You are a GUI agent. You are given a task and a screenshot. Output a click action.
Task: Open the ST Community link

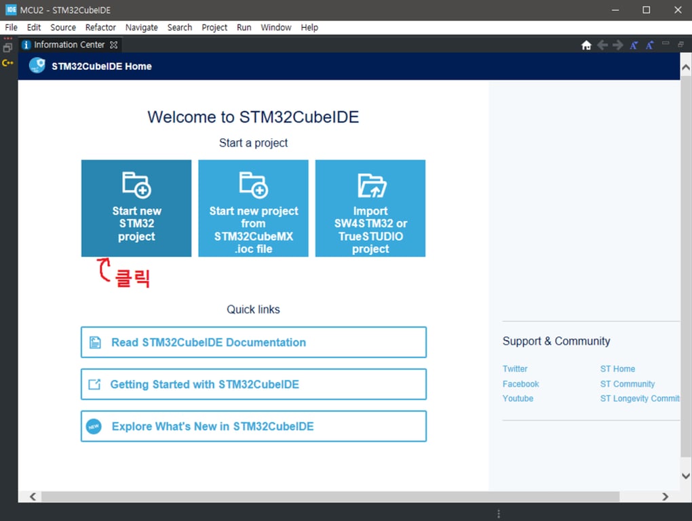click(x=627, y=384)
